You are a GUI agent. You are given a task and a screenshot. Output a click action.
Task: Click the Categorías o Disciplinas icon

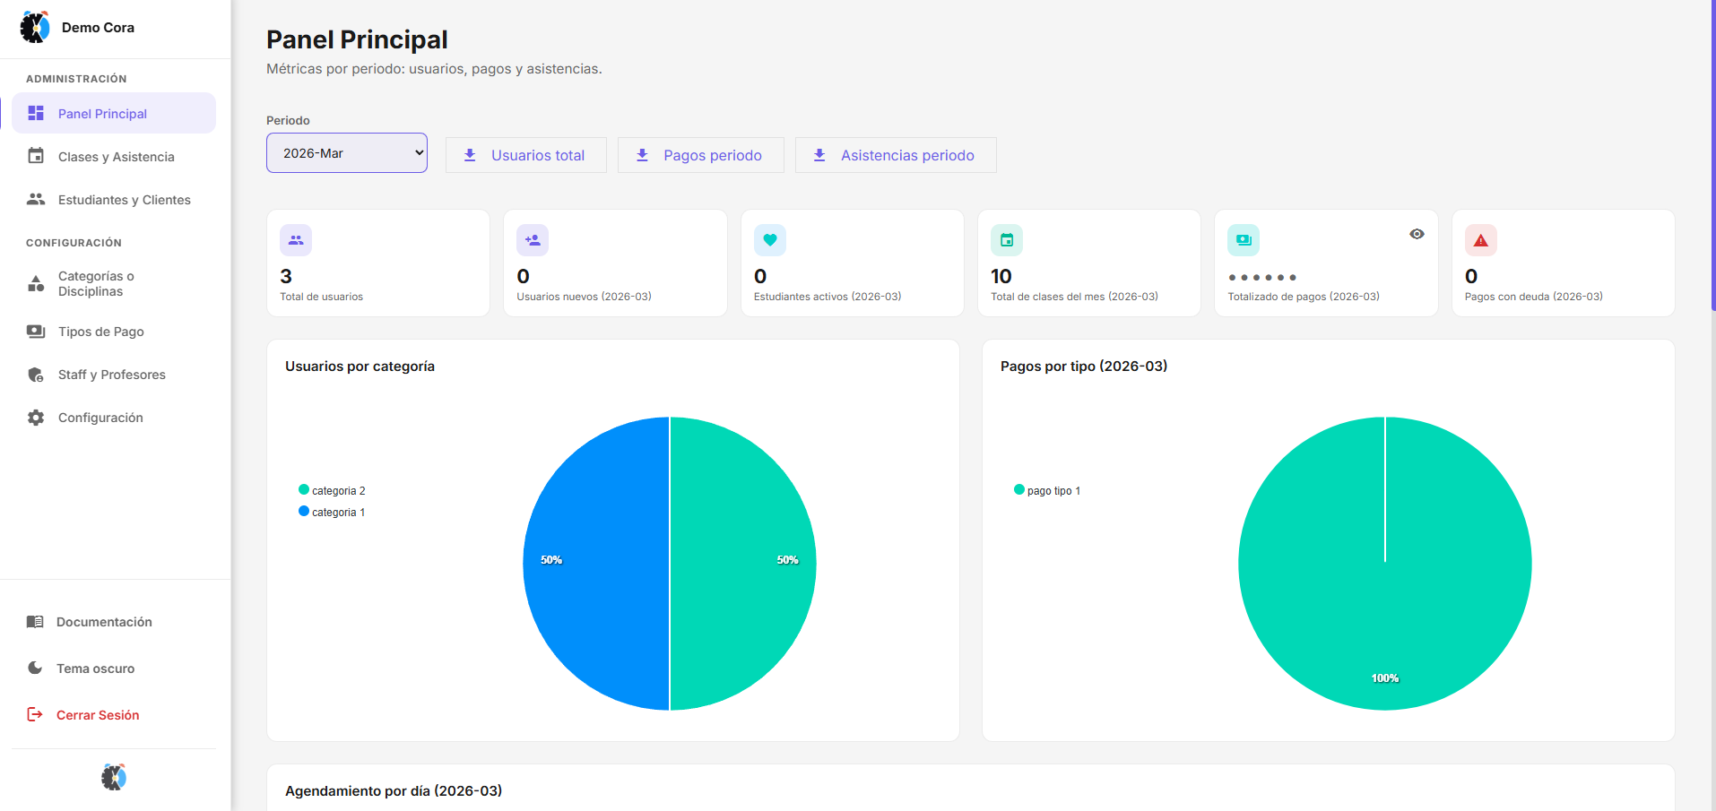click(36, 283)
